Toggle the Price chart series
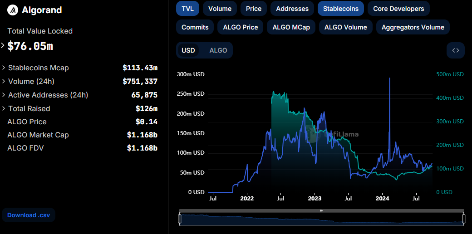472x234 pixels. point(254,9)
